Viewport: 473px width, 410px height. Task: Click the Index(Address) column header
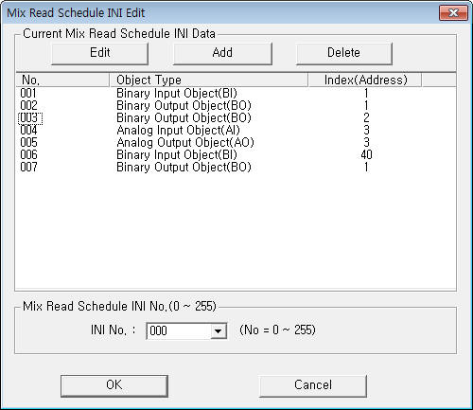tap(365, 80)
